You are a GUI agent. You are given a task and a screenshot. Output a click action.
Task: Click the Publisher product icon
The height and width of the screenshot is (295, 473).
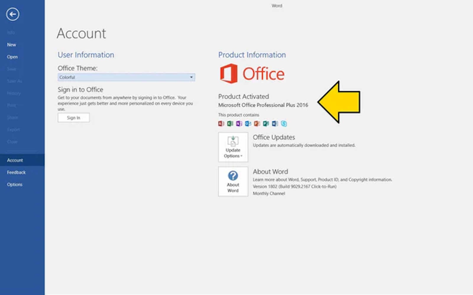(x=266, y=124)
